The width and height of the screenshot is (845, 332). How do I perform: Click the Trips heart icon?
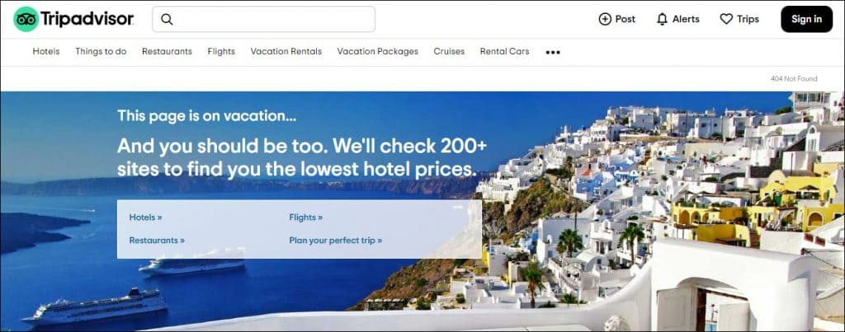pyautogui.click(x=726, y=20)
